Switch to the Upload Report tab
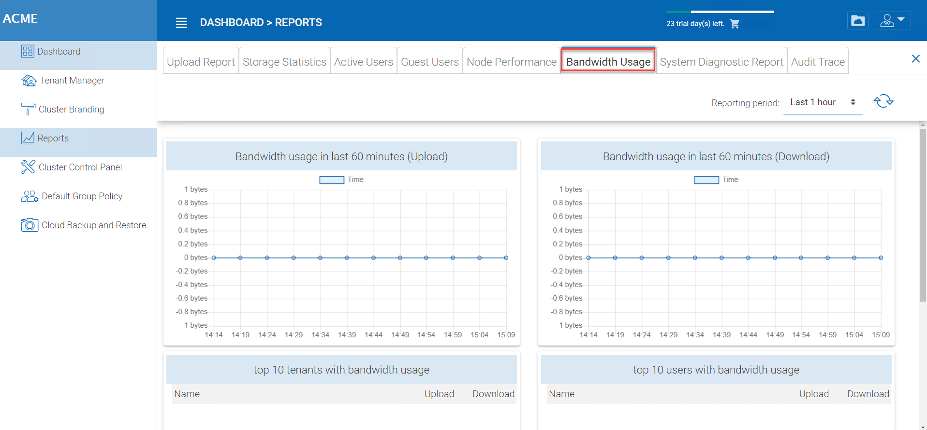 (201, 61)
